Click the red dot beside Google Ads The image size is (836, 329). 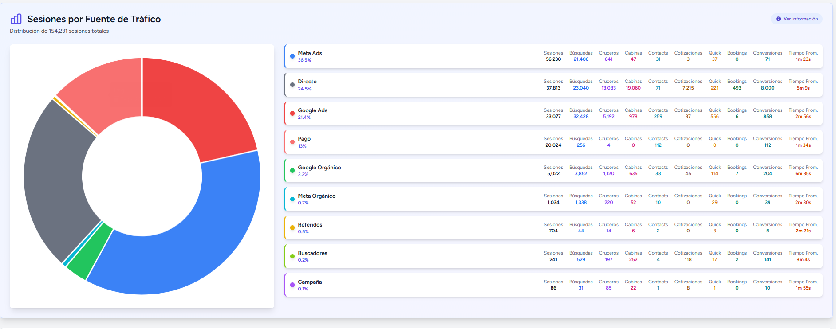(292, 114)
